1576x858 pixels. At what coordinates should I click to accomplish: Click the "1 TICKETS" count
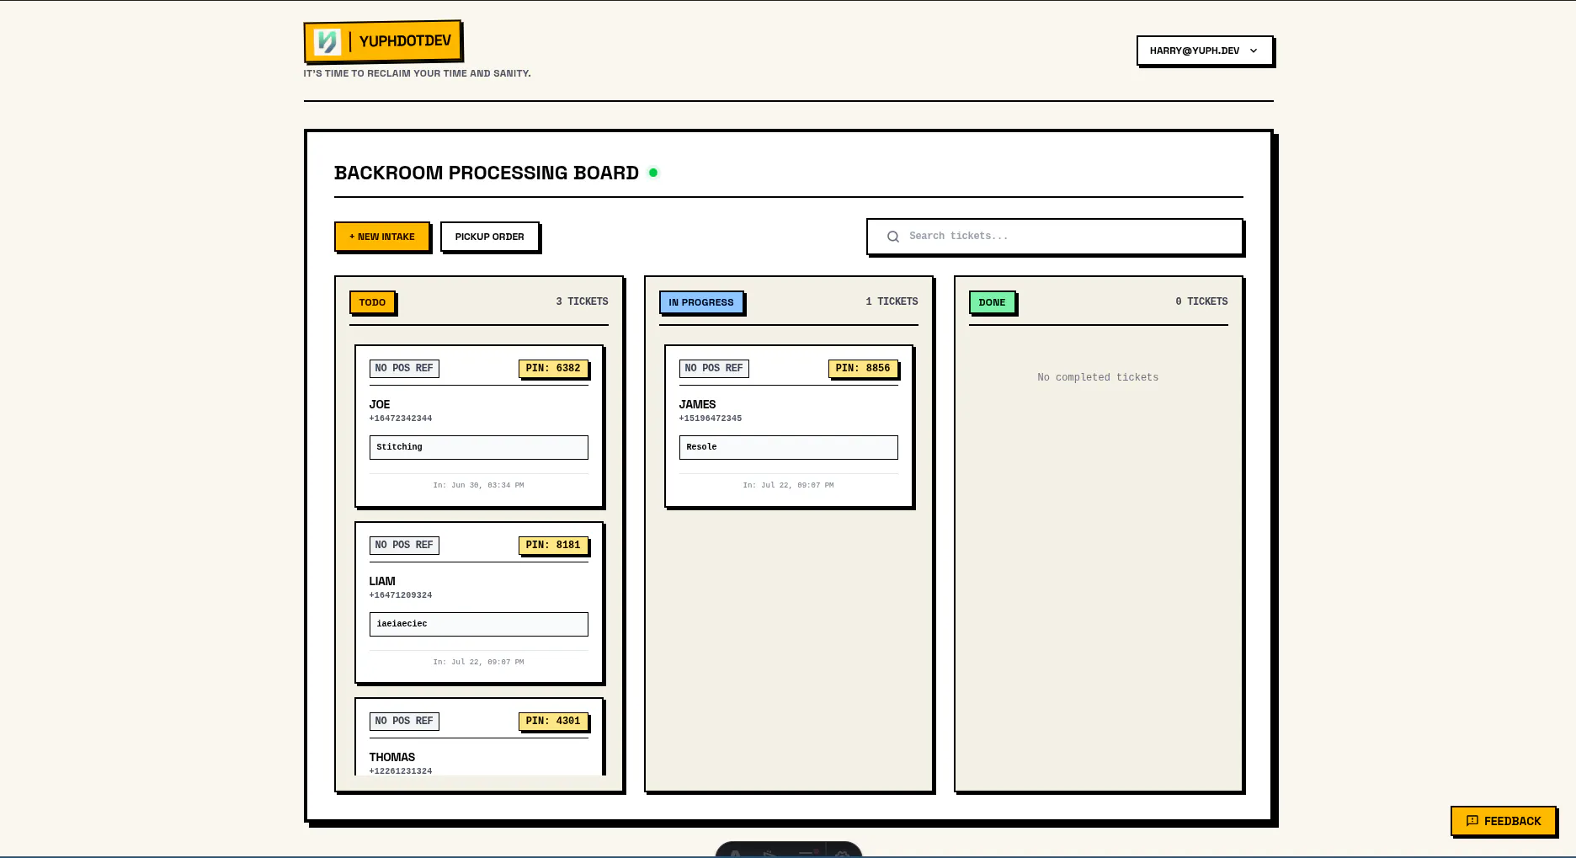[x=892, y=301]
